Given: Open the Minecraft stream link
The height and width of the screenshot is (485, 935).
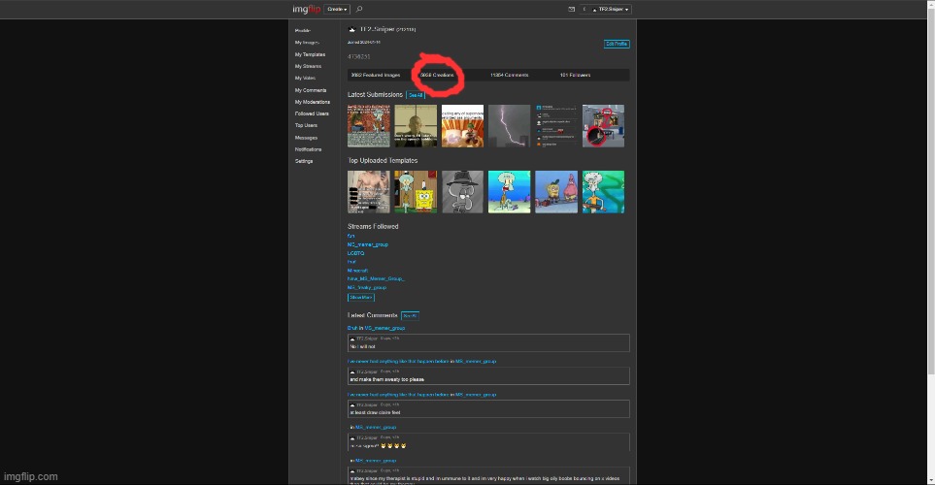Looking at the screenshot, I should [x=357, y=271].
